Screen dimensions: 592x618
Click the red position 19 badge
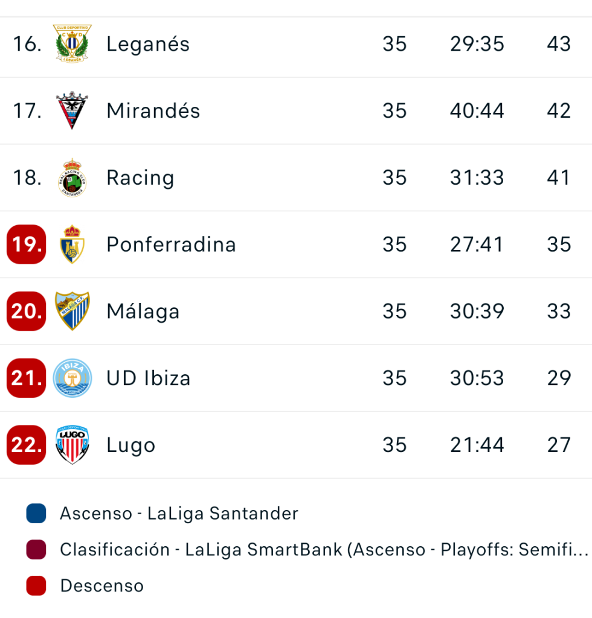click(x=27, y=244)
